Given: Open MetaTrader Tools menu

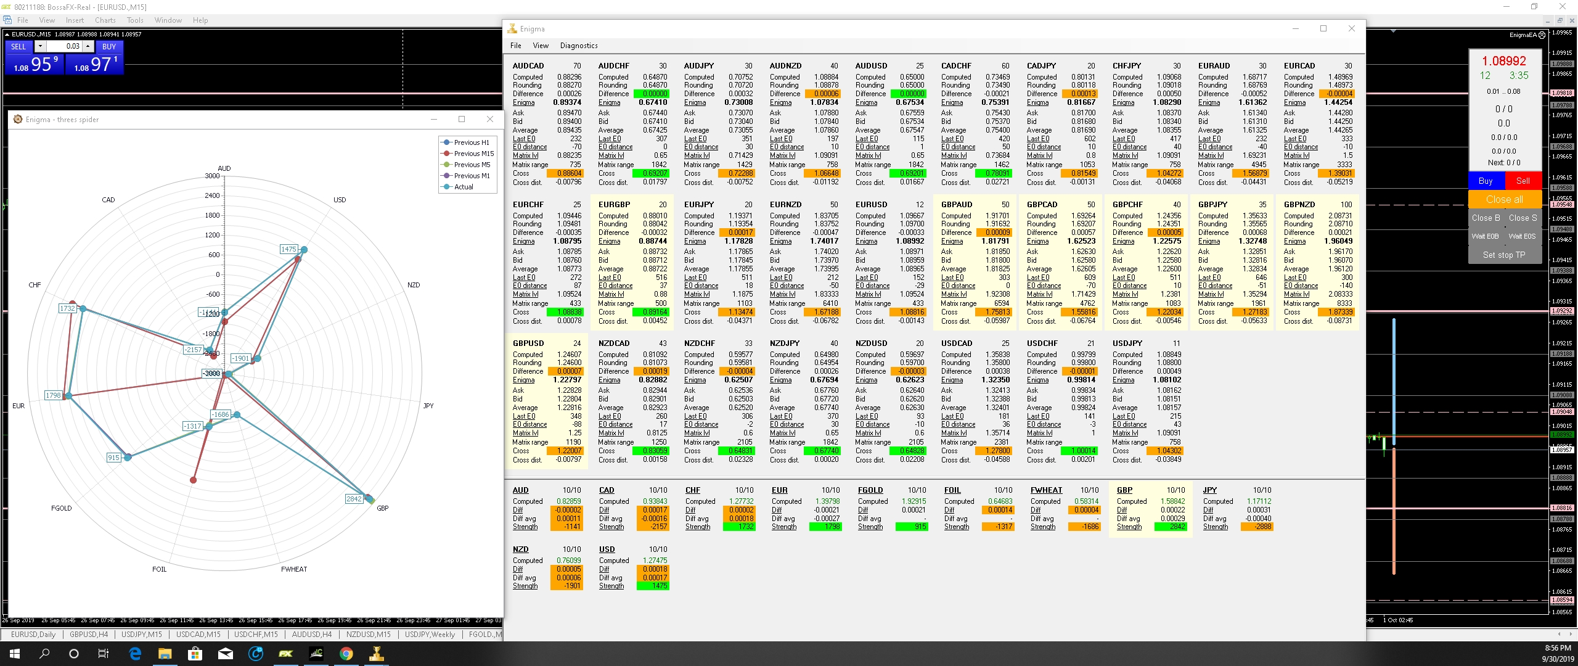Looking at the screenshot, I should (135, 20).
